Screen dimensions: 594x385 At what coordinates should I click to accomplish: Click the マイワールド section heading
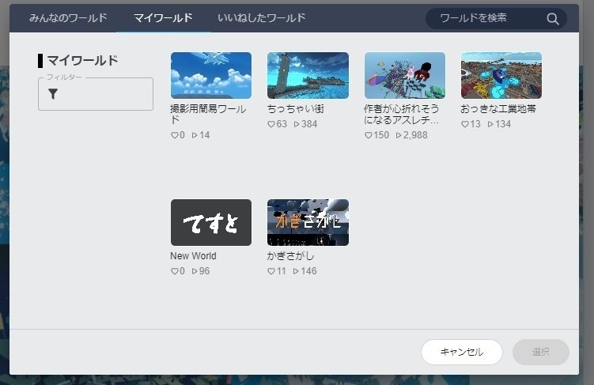82,61
